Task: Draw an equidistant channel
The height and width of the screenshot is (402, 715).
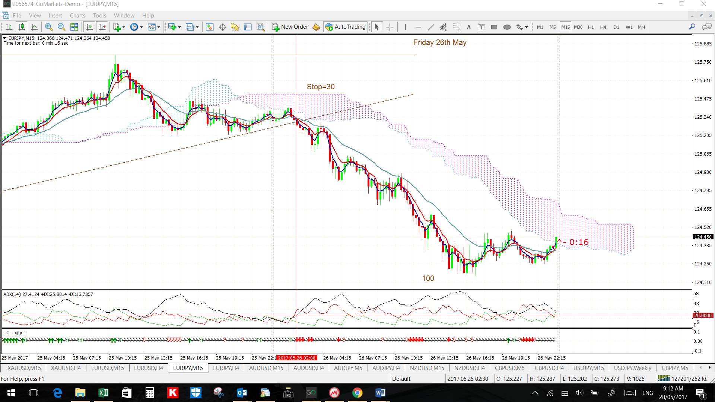Action: point(443,27)
